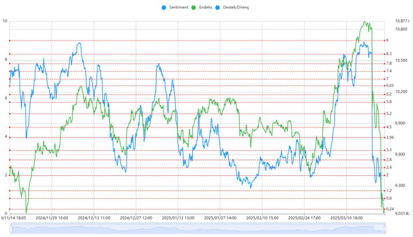Click the green Endeks legend dot

click(194, 7)
